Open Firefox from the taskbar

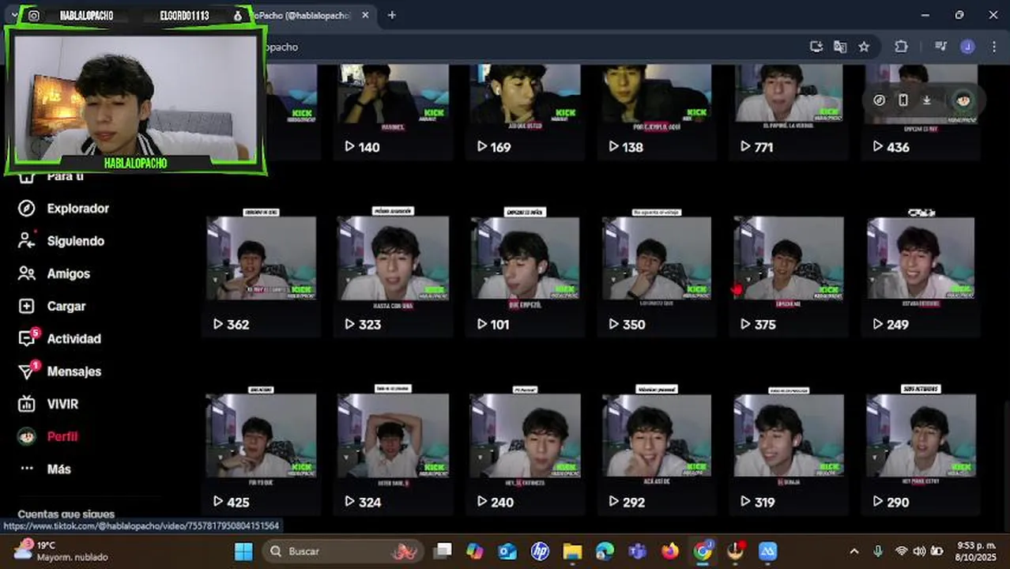670,551
